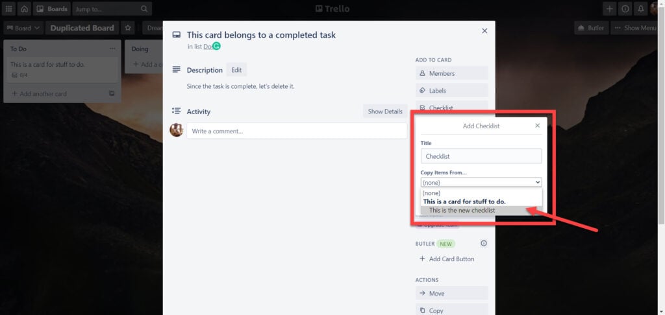Click Show Menu on the board
This screenshot has width=665, height=315.
click(635, 28)
